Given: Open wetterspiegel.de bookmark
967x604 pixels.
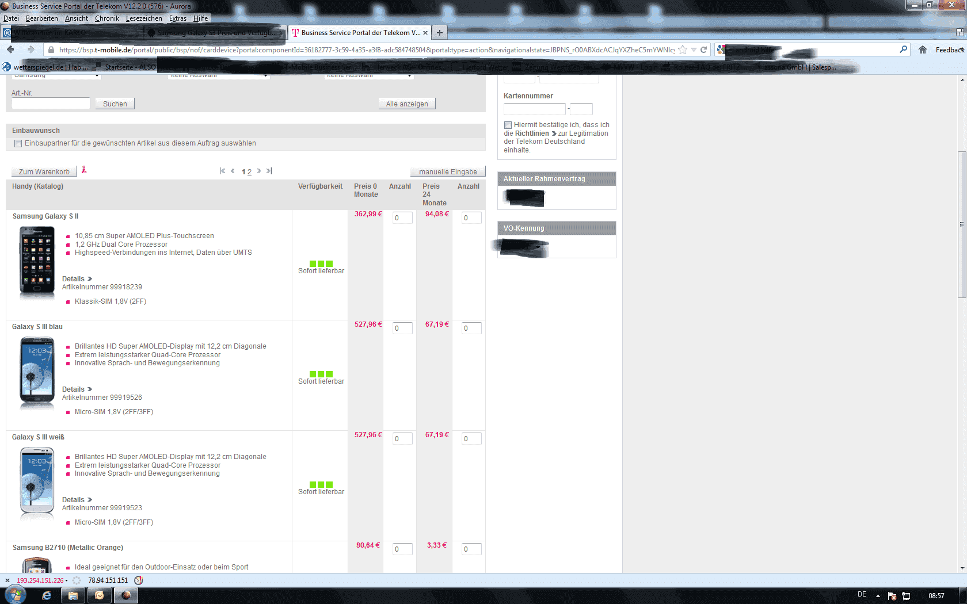Looking at the screenshot, I should [x=45, y=67].
